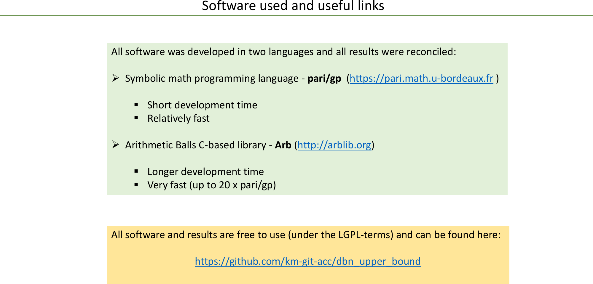
Task: Select 'Very fast (up to 20 x pari/gp)' line
Action: click(212, 185)
